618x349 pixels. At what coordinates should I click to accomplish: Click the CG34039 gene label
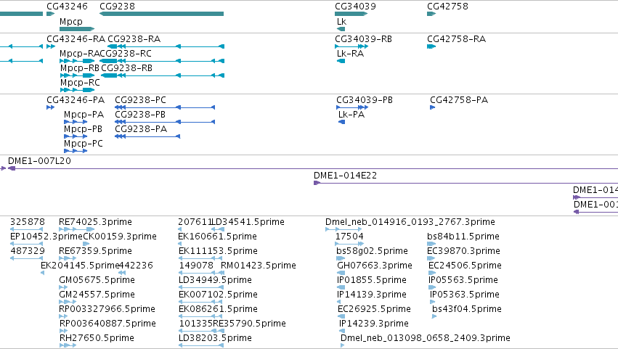coord(356,7)
